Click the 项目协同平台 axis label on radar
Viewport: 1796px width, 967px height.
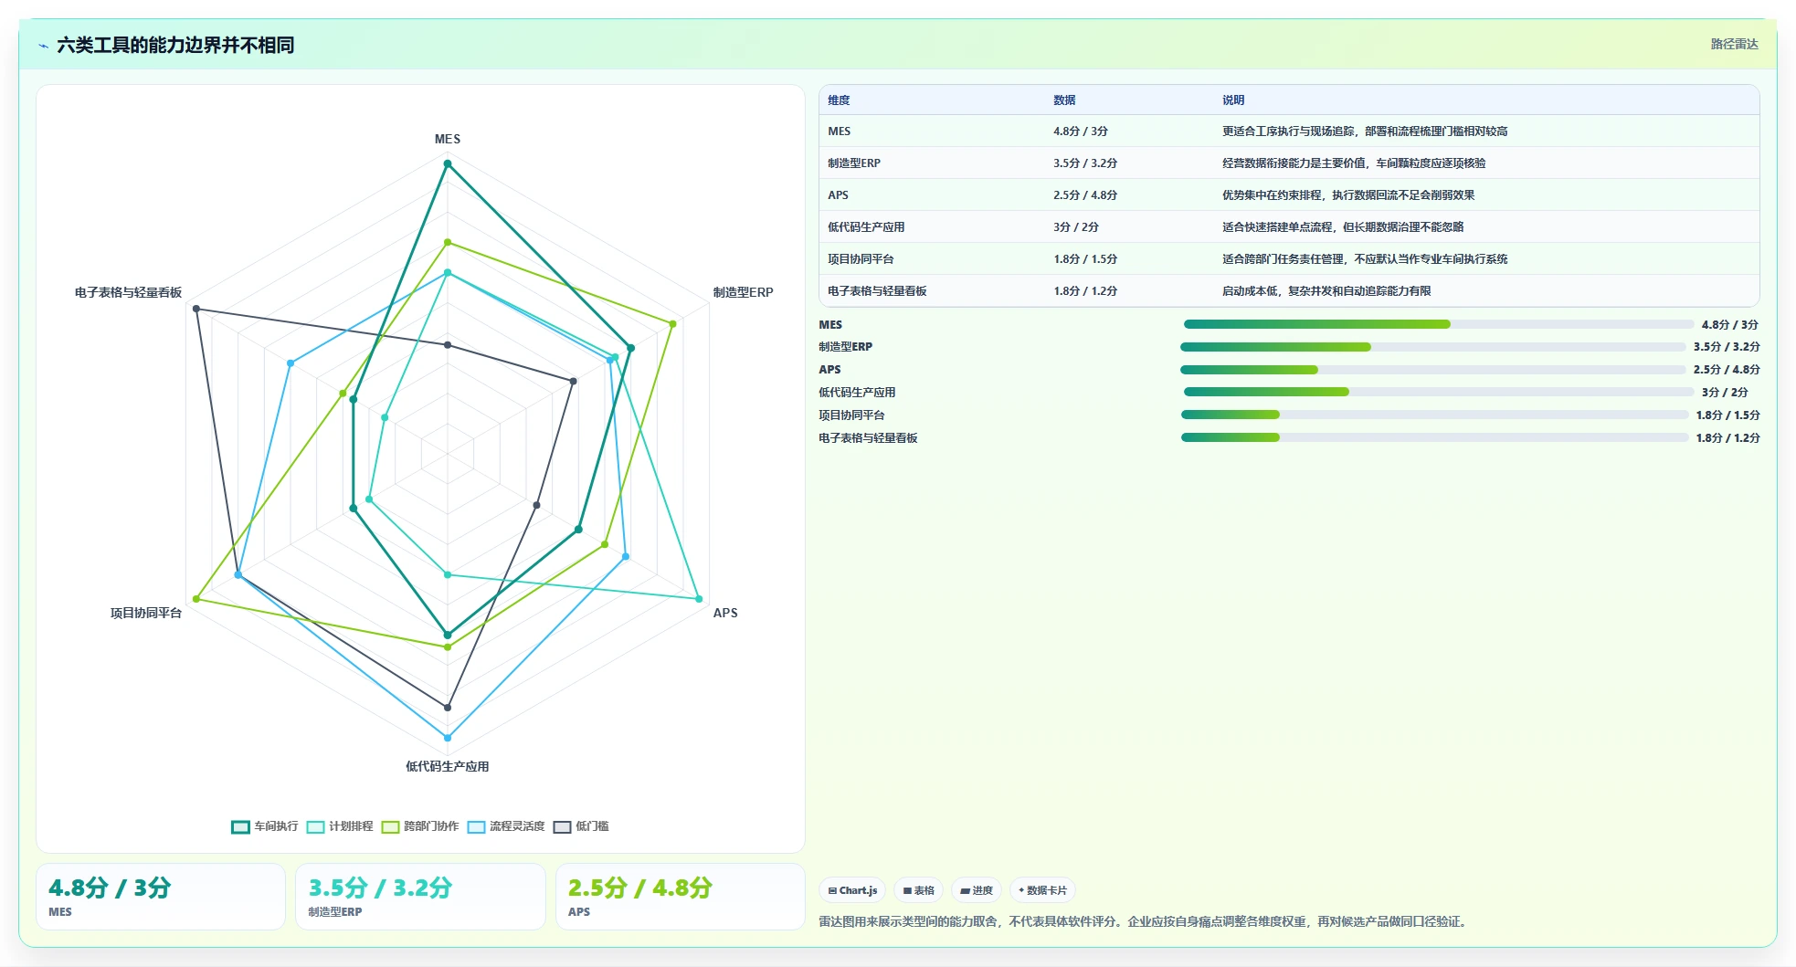146,613
